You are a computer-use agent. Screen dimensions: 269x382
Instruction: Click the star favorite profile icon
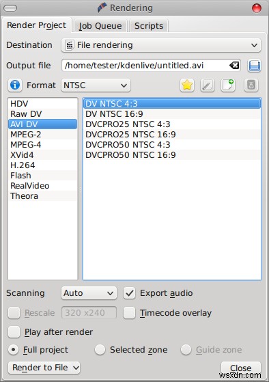187,85
